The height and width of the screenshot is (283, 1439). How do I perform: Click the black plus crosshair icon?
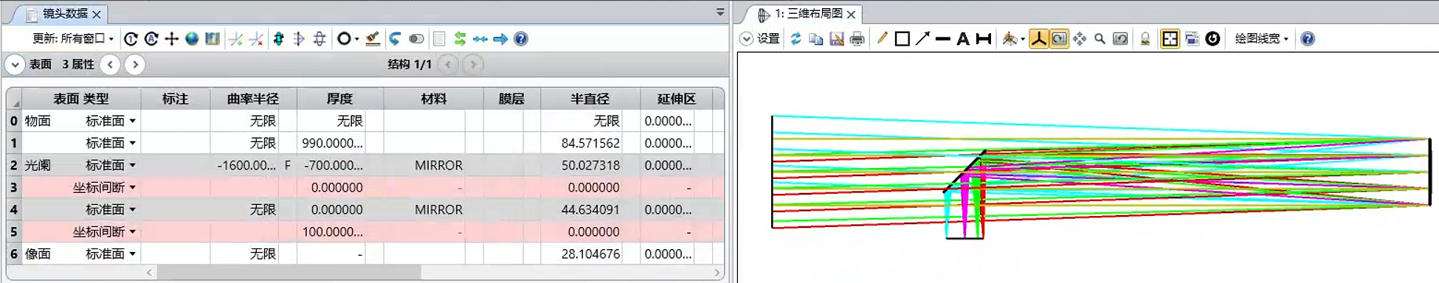(171, 39)
